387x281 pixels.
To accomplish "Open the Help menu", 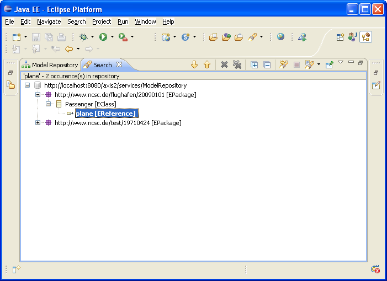I will (168, 21).
